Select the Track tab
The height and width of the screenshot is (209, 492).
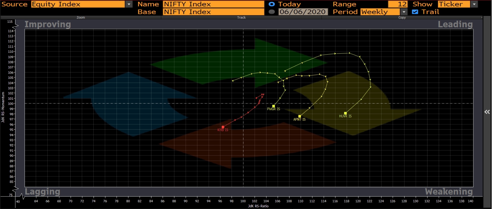(241, 18)
